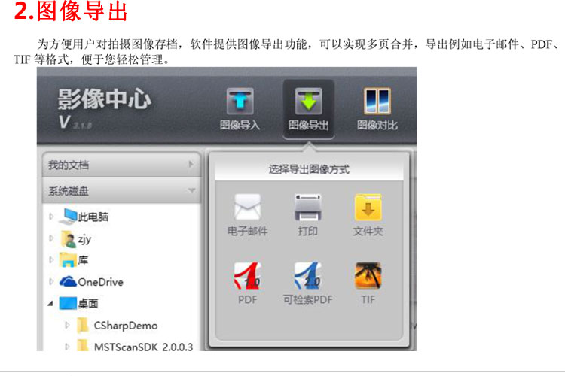Select 可检索PDF (searchable PDF) export
This screenshot has height=376, width=565.
pyautogui.click(x=307, y=276)
